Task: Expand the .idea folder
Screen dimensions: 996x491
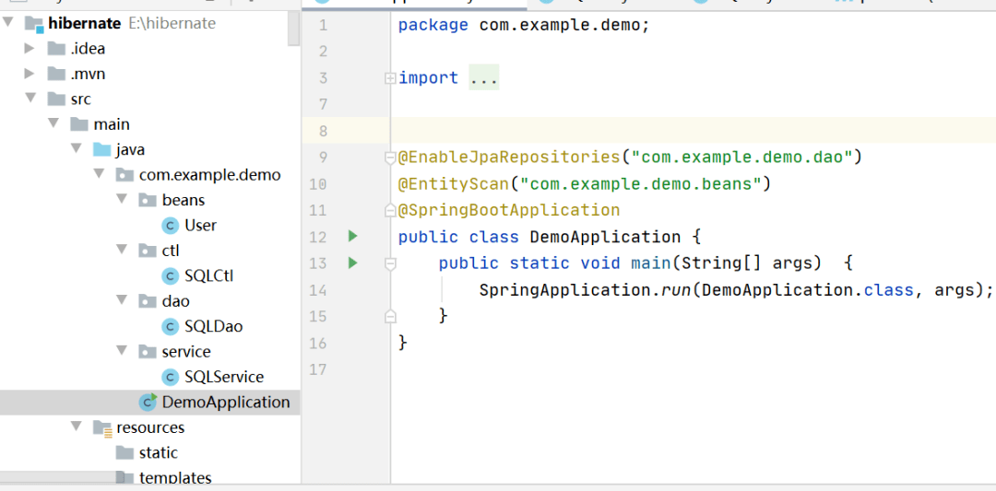Action: (30, 49)
